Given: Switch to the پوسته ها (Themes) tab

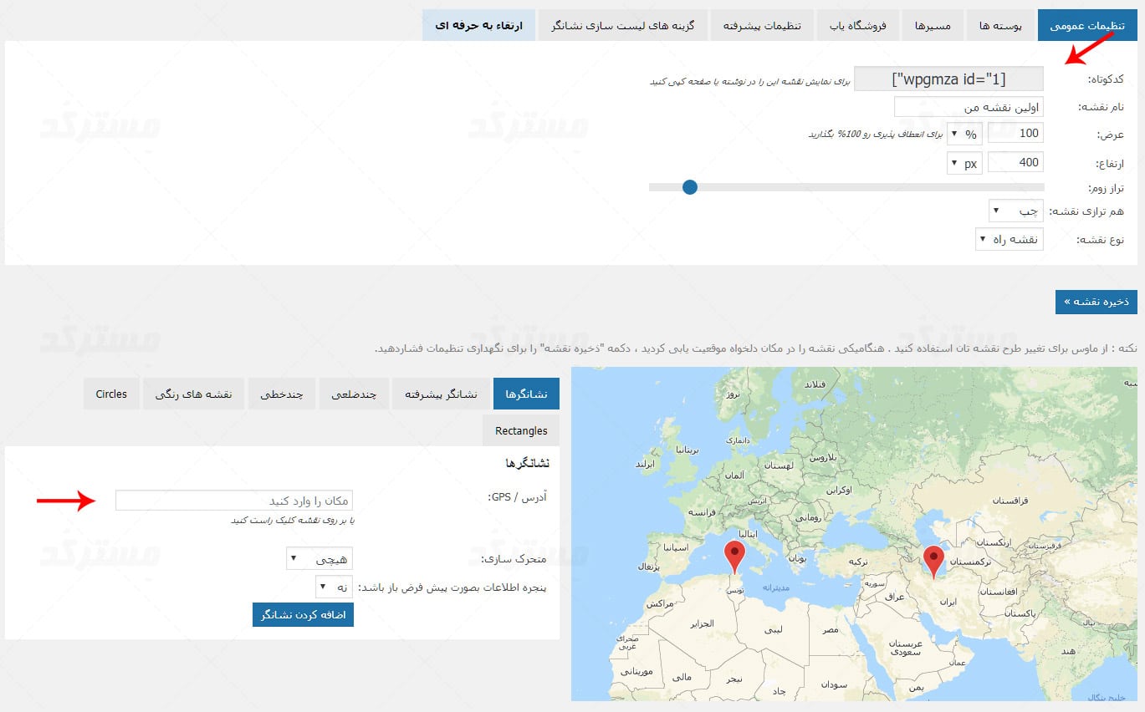Looking at the screenshot, I should coord(1000,25).
